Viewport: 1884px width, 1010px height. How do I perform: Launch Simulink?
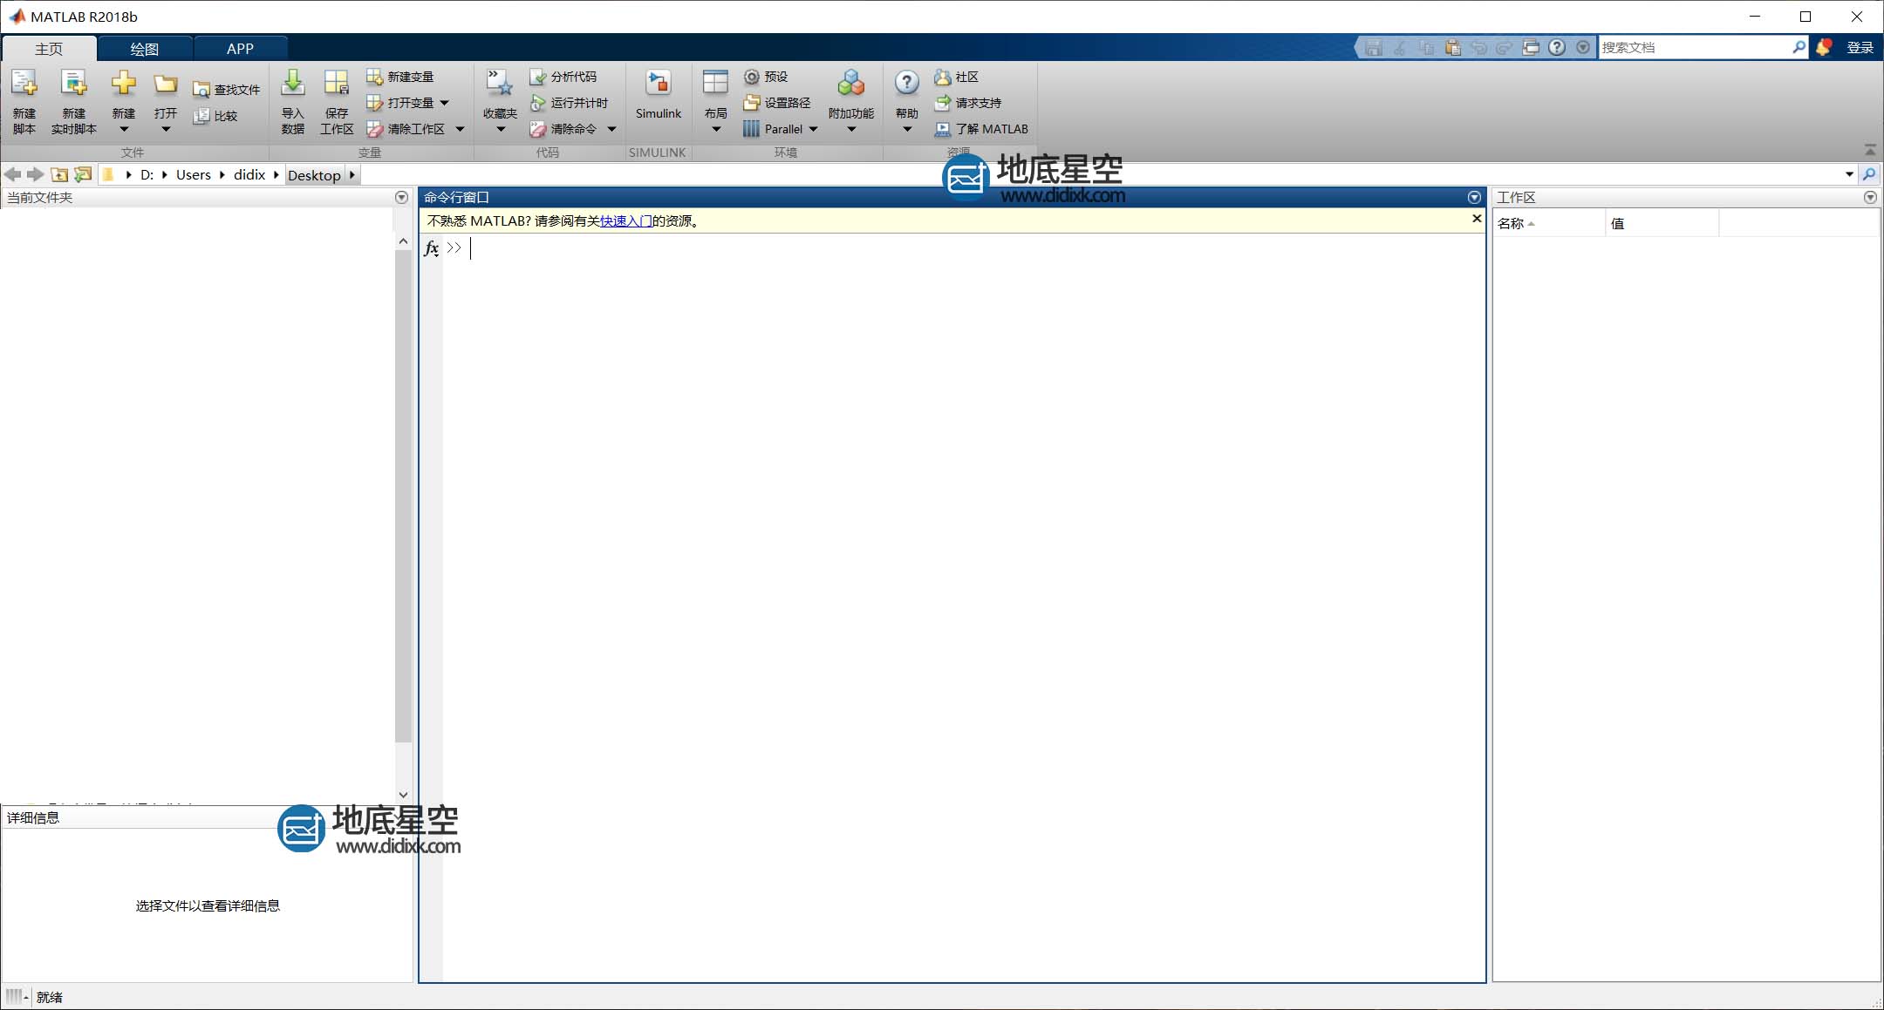pos(659,96)
